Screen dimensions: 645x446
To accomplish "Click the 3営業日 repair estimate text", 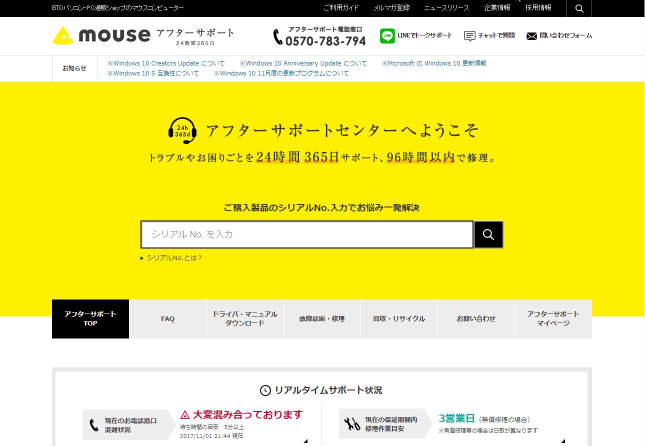I will (x=456, y=418).
